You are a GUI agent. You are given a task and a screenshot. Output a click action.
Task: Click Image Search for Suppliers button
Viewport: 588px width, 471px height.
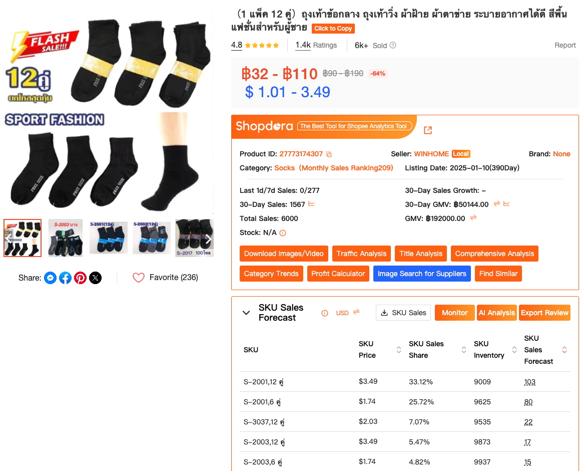tap(422, 274)
